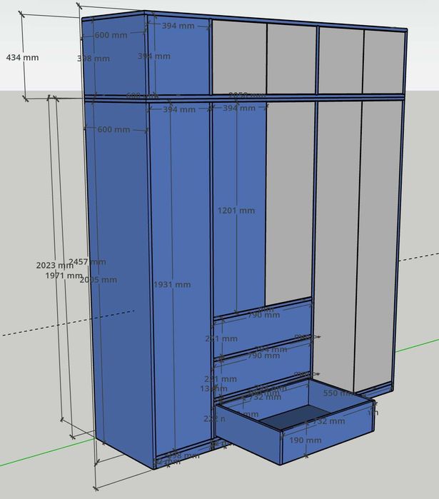Select the 1971 mm dimension text

coord(64,276)
